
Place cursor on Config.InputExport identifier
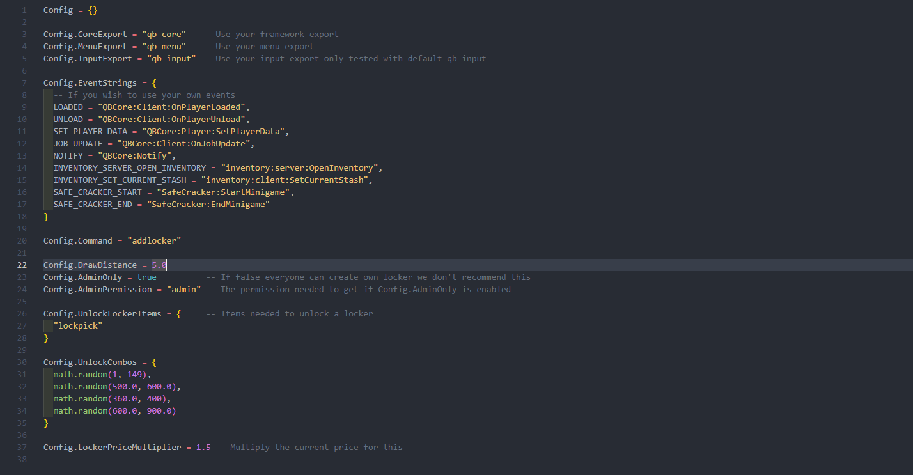click(88, 59)
